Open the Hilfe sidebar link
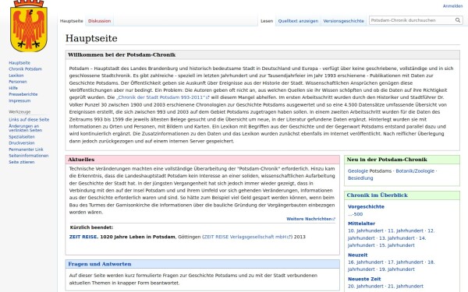 pos(13,88)
